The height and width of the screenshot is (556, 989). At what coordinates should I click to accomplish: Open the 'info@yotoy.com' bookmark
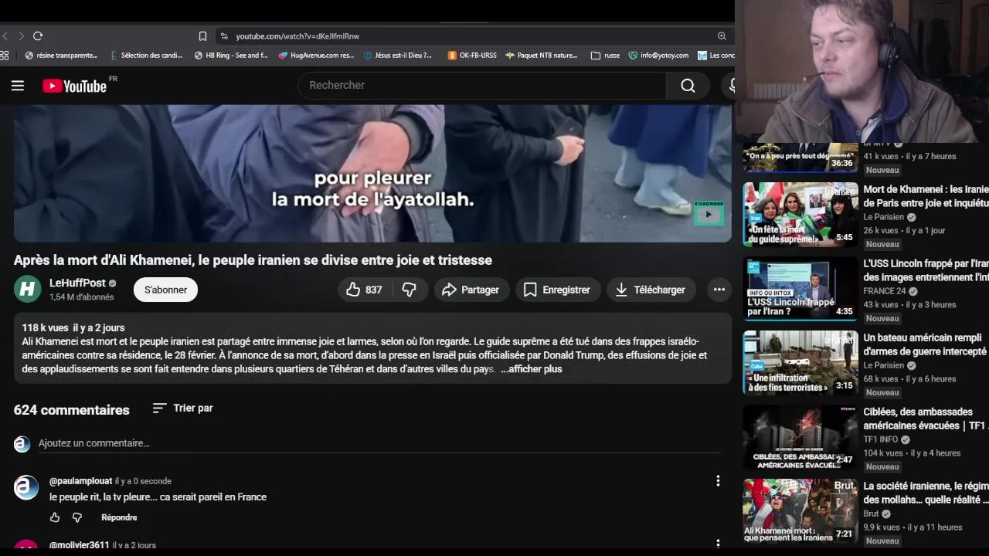(658, 56)
